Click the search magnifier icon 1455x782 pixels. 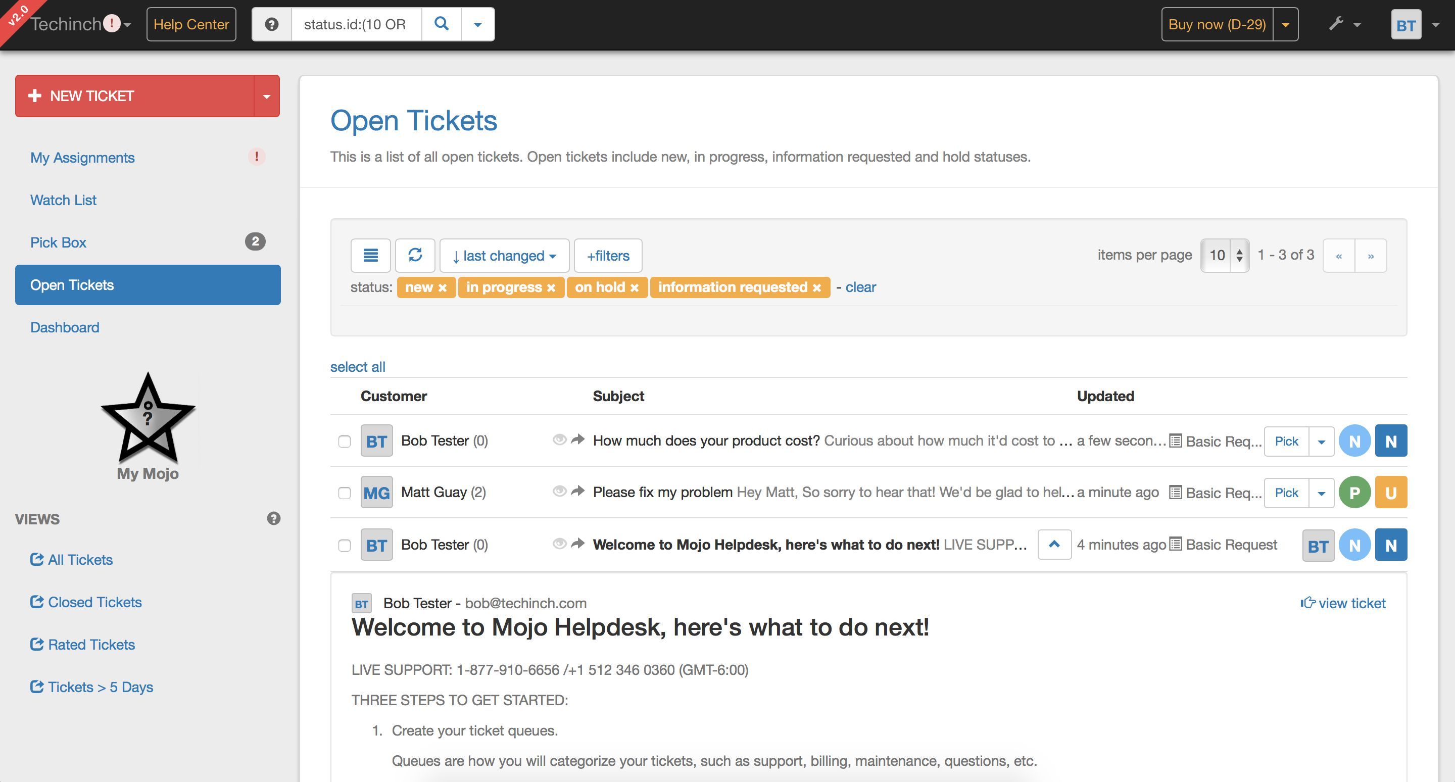pyautogui.click(x=441, y=24)
